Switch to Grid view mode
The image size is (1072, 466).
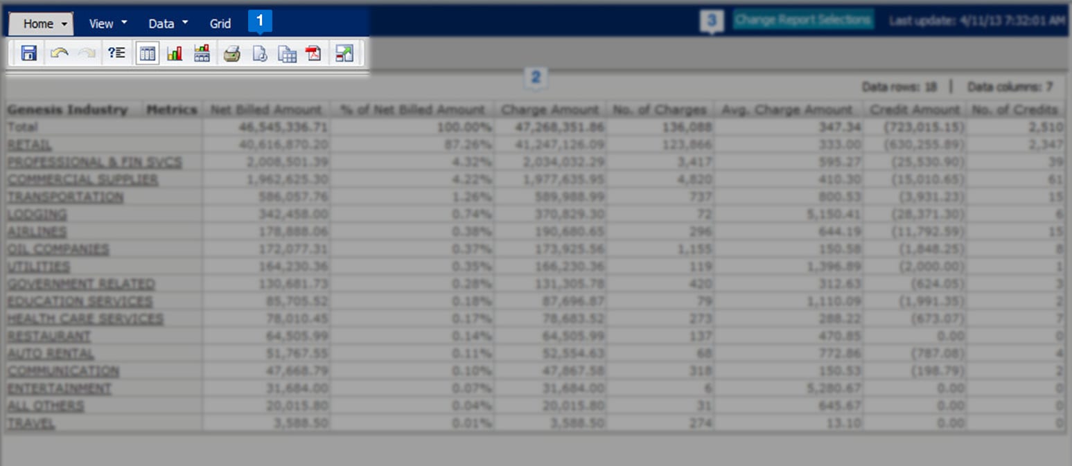pyautogui.click(x=147, y=53)
